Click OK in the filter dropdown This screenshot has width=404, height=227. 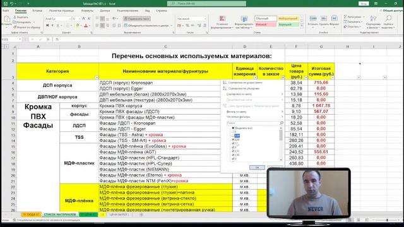tap(257, 168)
